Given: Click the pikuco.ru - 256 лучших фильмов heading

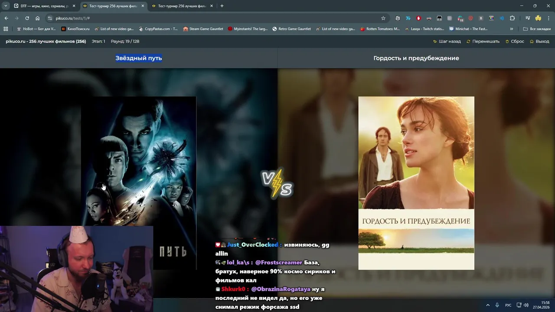Looking at the screenshot, I should pyautogui.click(x=46, y=42).
